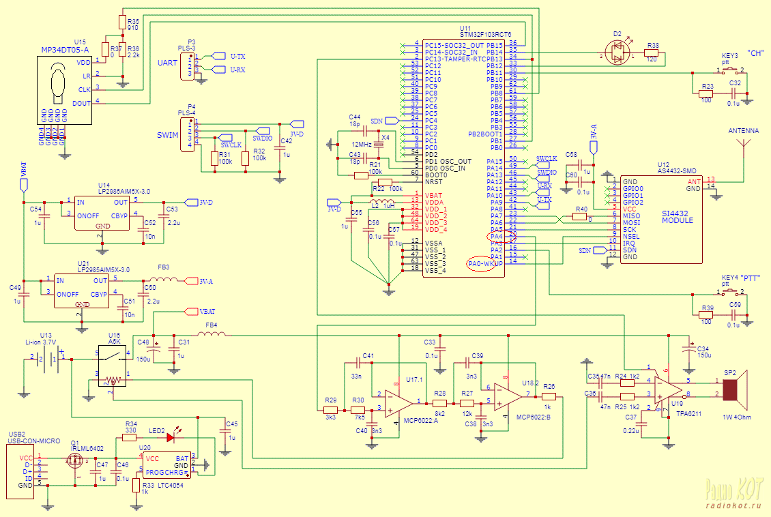The width and height of the screenshot is (771, 517).
Task: Select the ANTENNA label text
Action: pos(744,131)
